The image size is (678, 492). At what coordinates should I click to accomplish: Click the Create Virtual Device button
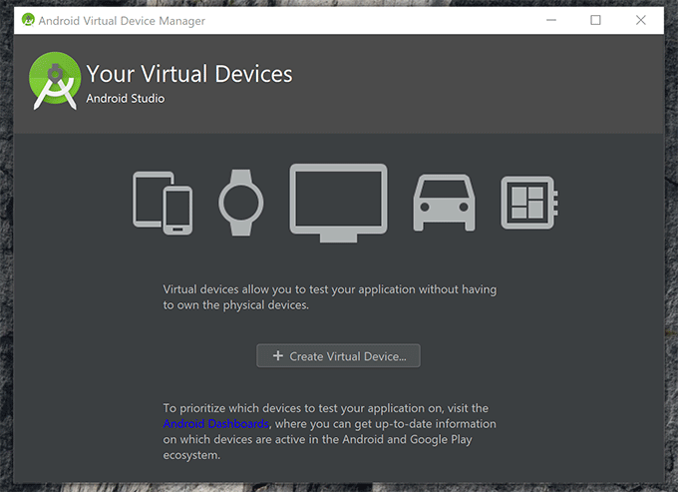coord(338,355)
